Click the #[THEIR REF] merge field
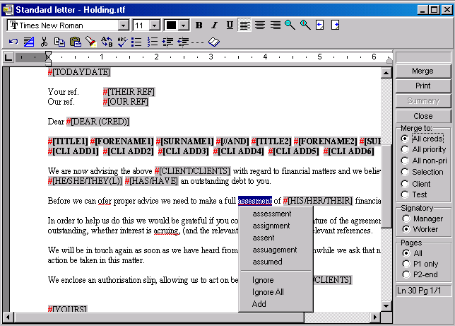 (x=129, y=92)
